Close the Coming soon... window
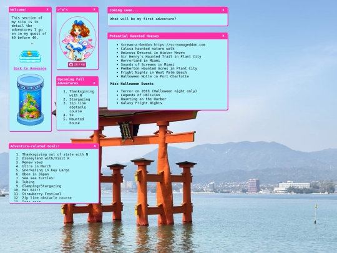The height and width of the screenshot is (253, 337). [x=223, y=10]
